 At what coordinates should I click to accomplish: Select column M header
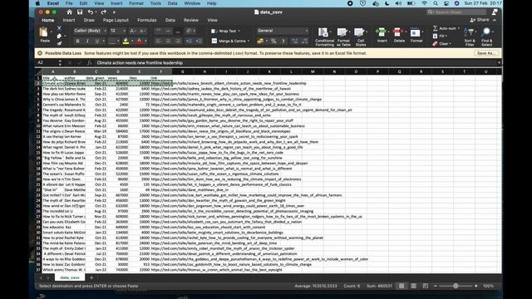pyautogui.click(x=313, y=71)
